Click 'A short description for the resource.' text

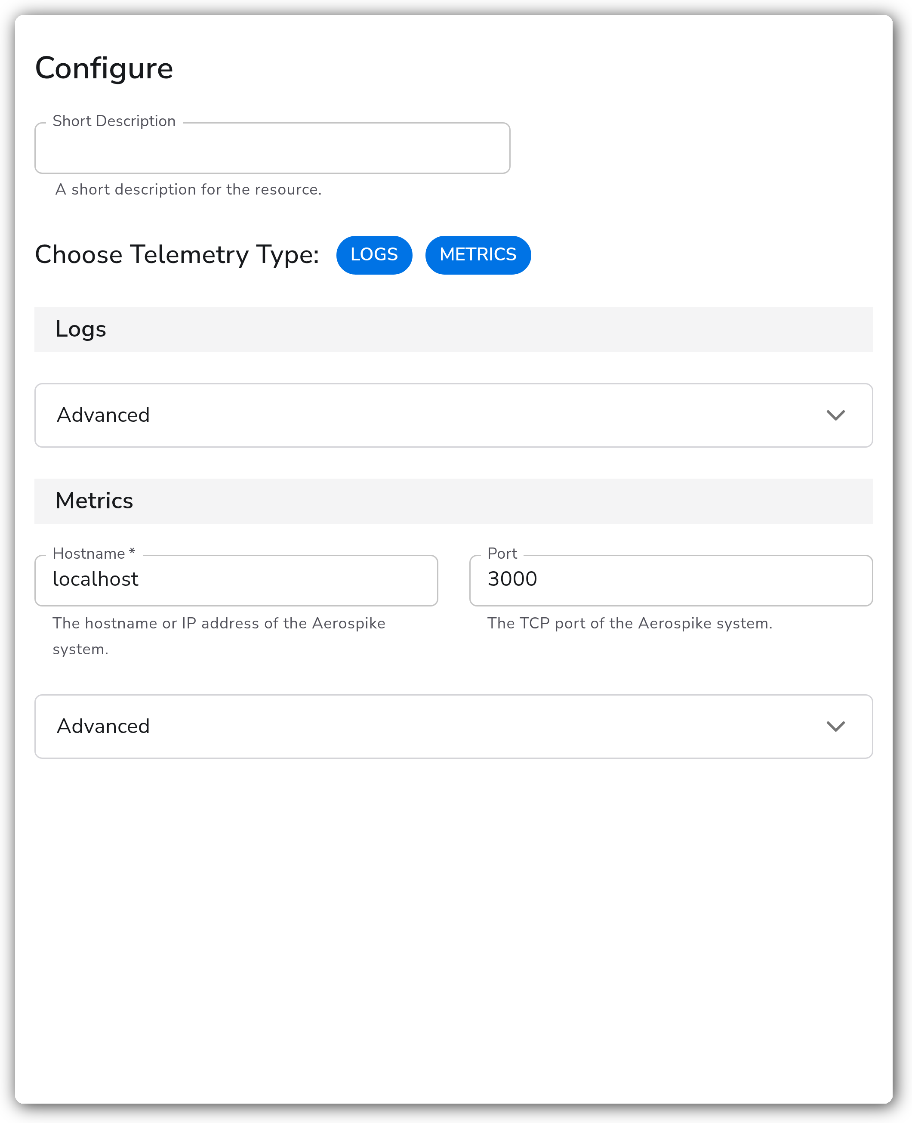[188, 189]
